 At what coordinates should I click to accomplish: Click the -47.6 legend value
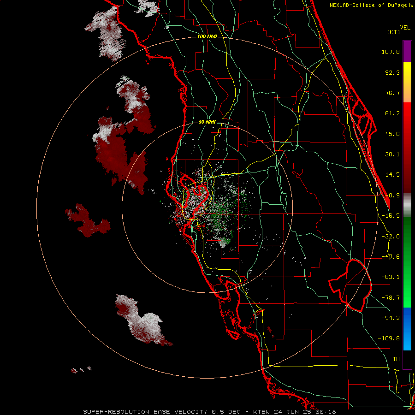[x=391, y=257]
